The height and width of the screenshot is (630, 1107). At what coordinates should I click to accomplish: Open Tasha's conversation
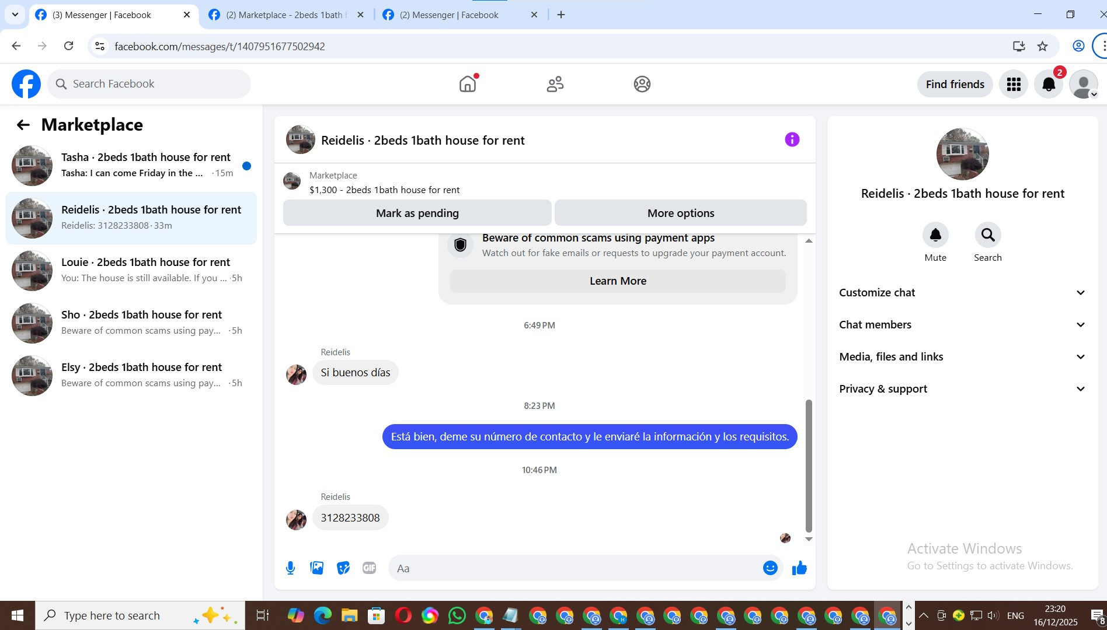click(x=131, y=165)
